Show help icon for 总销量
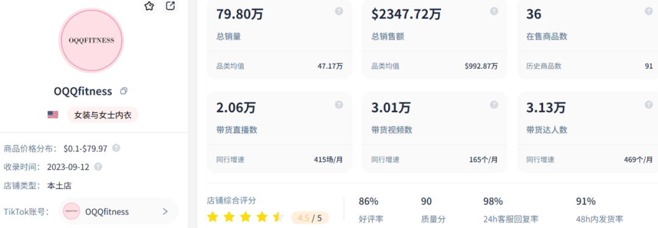The image size is (658, 228). (339, 12)
